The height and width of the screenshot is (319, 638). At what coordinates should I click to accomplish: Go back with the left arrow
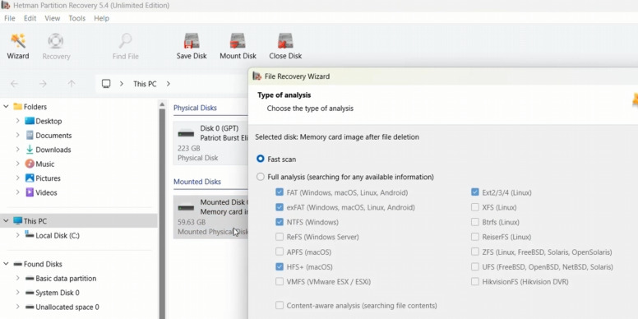(x=14, y=84)
